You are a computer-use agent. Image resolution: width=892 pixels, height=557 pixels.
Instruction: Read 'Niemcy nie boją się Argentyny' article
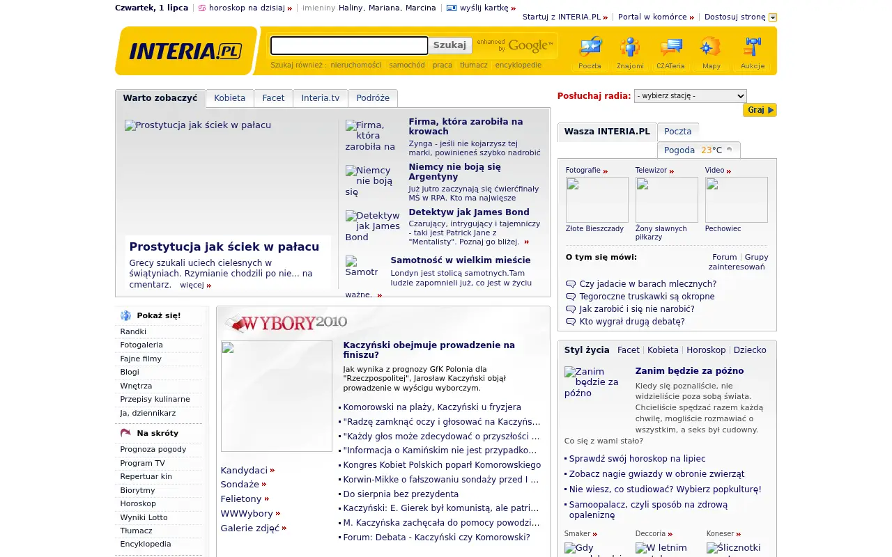454,172
